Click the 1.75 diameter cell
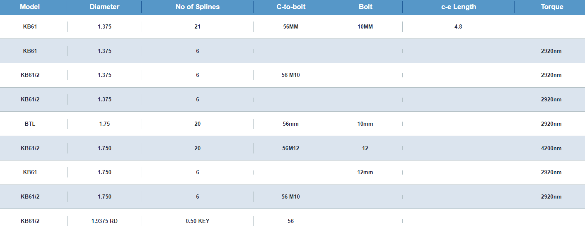 coord(104,124)
